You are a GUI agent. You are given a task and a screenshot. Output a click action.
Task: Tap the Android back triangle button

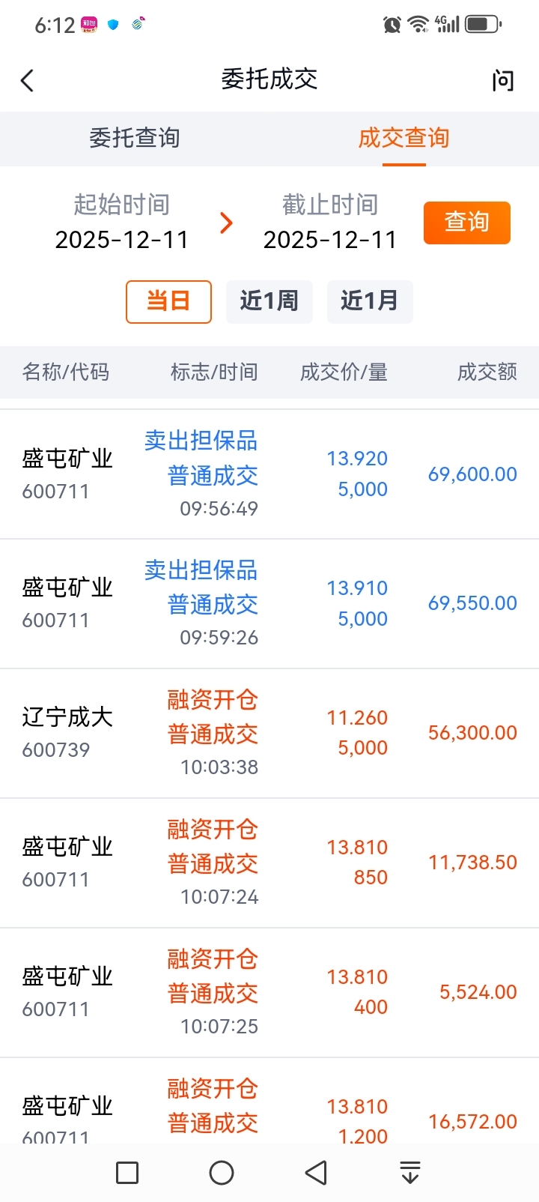click(317, 1173)
